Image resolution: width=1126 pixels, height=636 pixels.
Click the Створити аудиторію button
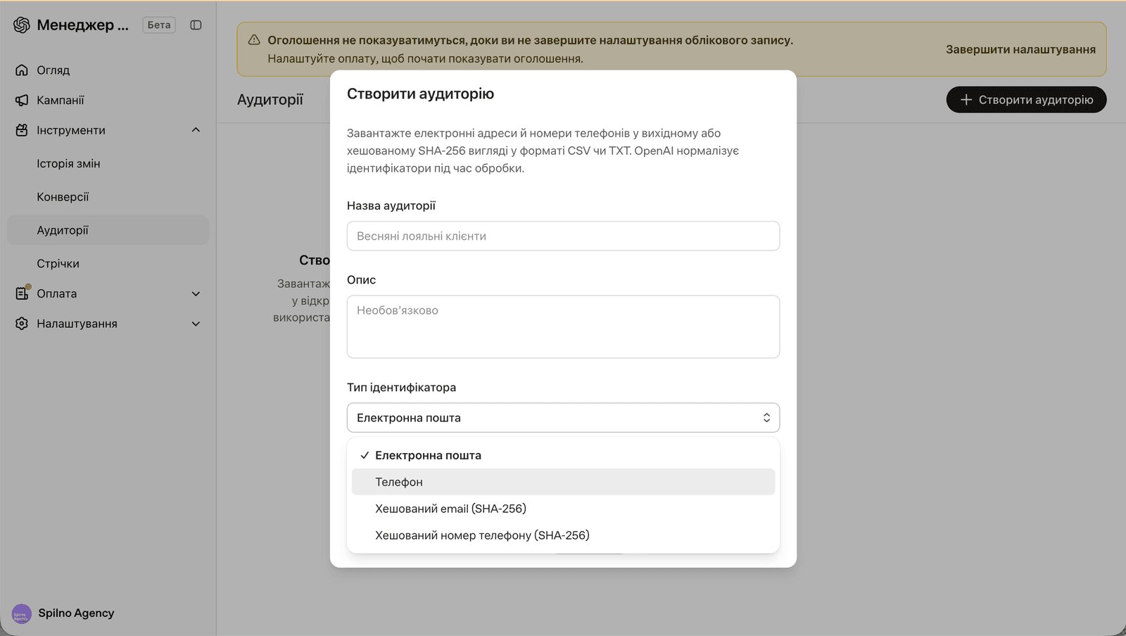[1026, 100]
